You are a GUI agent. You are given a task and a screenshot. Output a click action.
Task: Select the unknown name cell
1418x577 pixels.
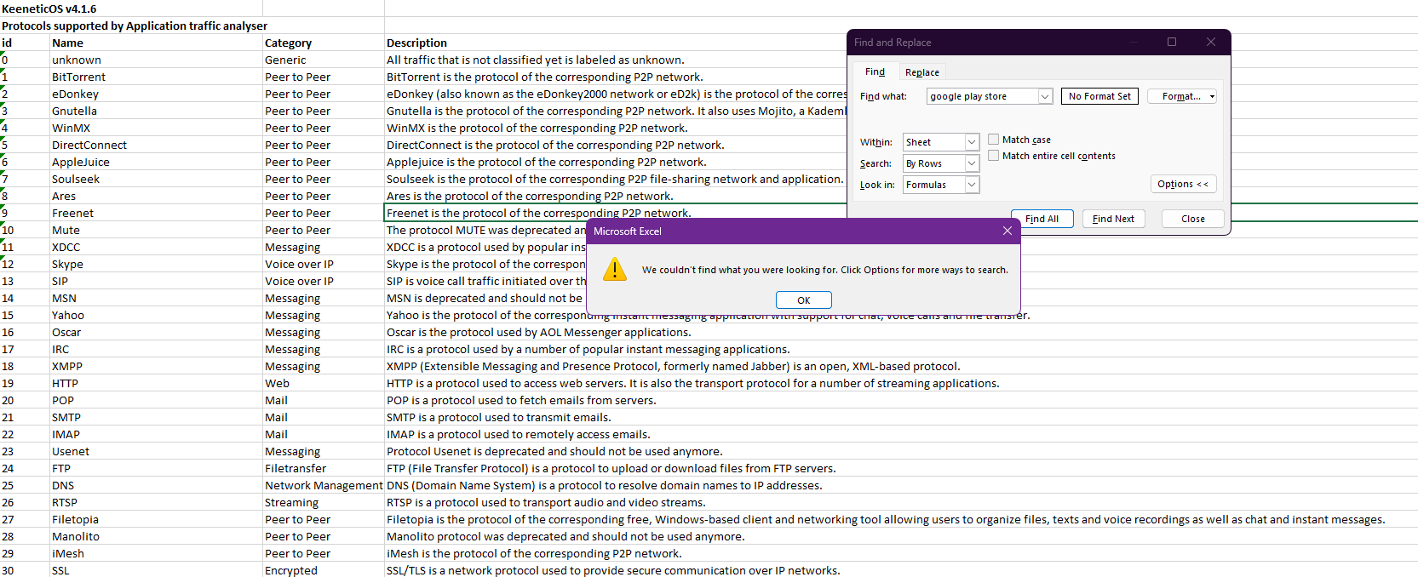[156, 60]
